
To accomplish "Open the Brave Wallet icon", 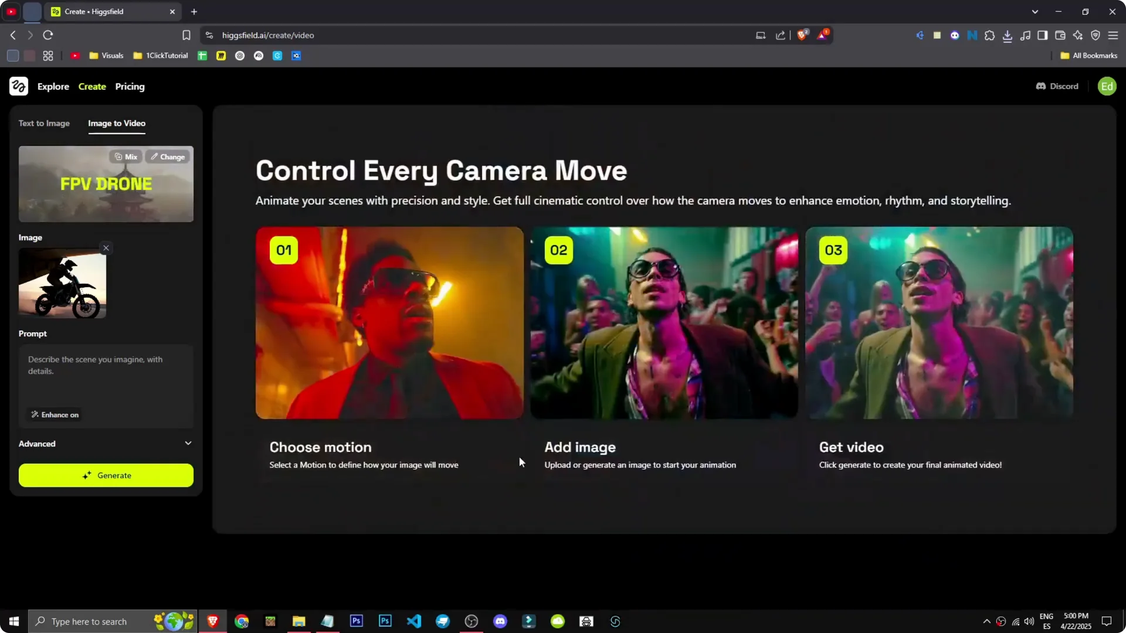I will pyautogui.click(x=1060, y=35).
